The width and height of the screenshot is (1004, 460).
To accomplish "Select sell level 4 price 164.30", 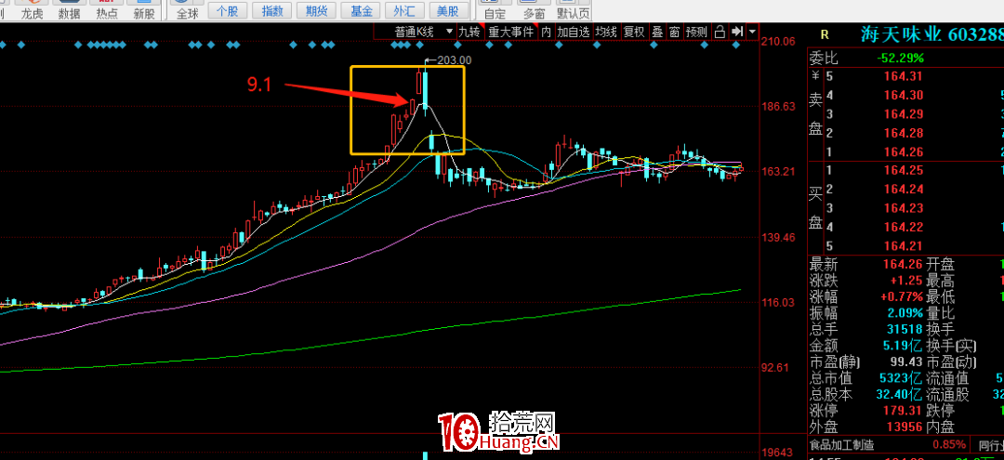I will pos(905,96).
